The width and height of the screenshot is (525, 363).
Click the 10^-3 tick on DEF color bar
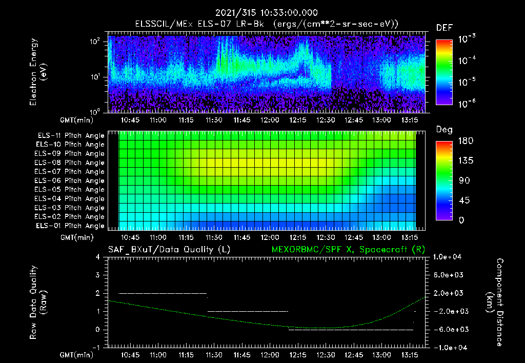click(x=467, y=39)
